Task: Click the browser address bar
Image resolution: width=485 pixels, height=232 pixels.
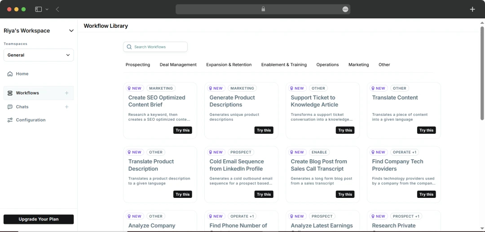Action: 263,9
